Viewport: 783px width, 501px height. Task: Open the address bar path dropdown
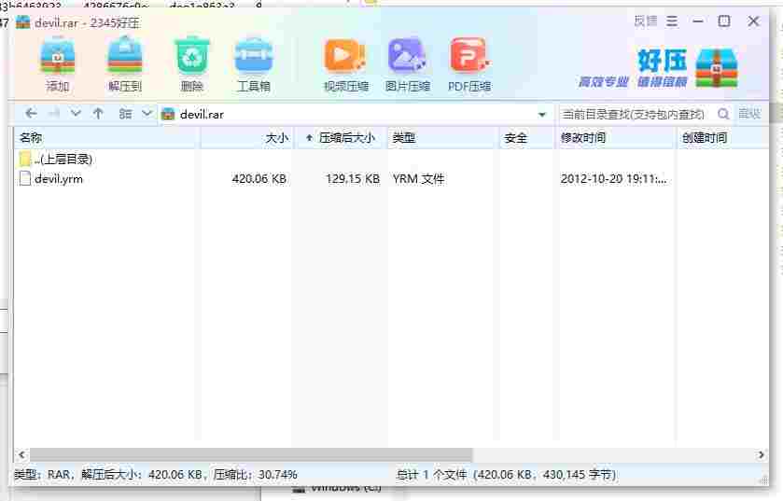pyautogui.click(x=542, y=115)
